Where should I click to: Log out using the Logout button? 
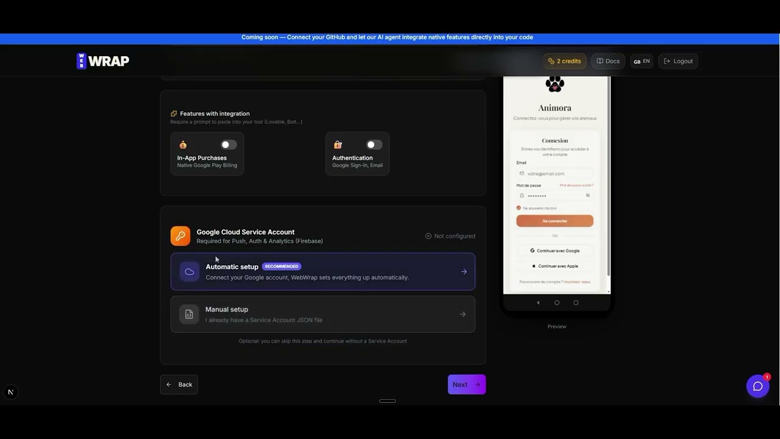pos(678,61)
